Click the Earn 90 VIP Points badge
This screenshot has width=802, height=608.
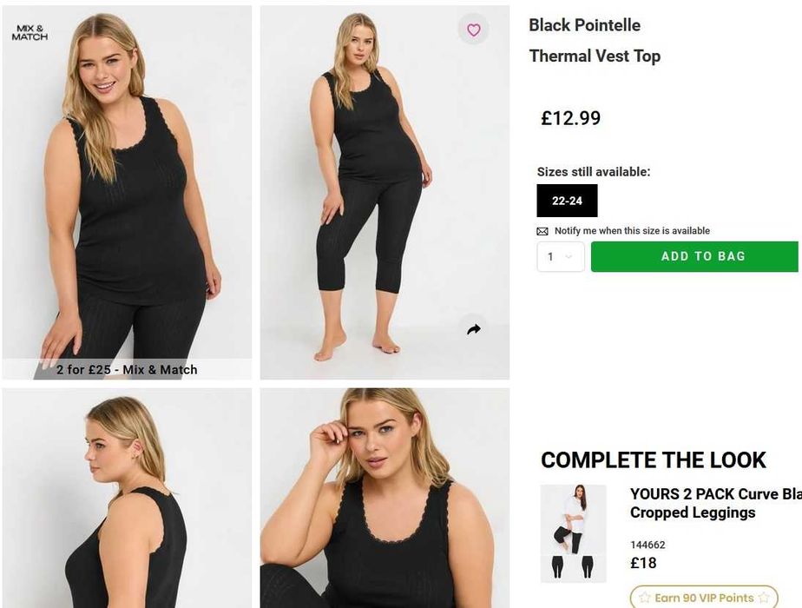coord(704,598)
